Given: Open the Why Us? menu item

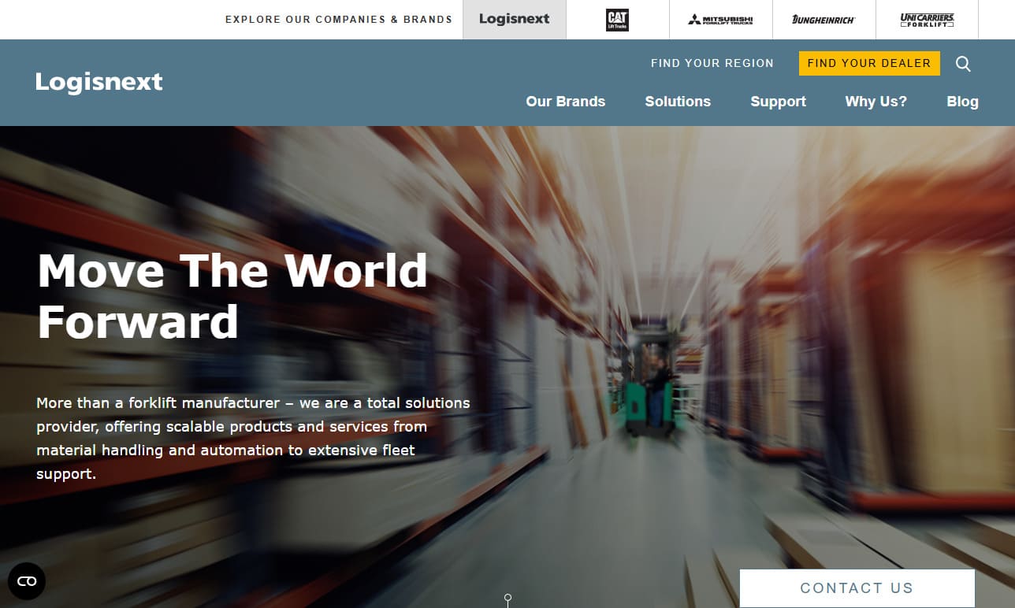Looking at the screenshot, I should click(876, 102).
